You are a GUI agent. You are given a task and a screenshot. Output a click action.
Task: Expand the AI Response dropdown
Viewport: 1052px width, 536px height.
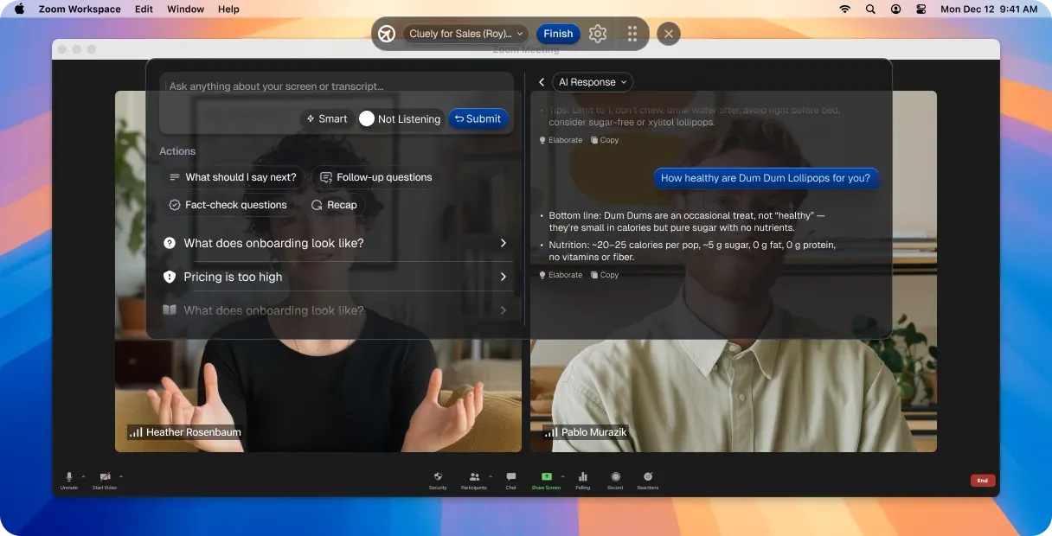coord(593,82)
